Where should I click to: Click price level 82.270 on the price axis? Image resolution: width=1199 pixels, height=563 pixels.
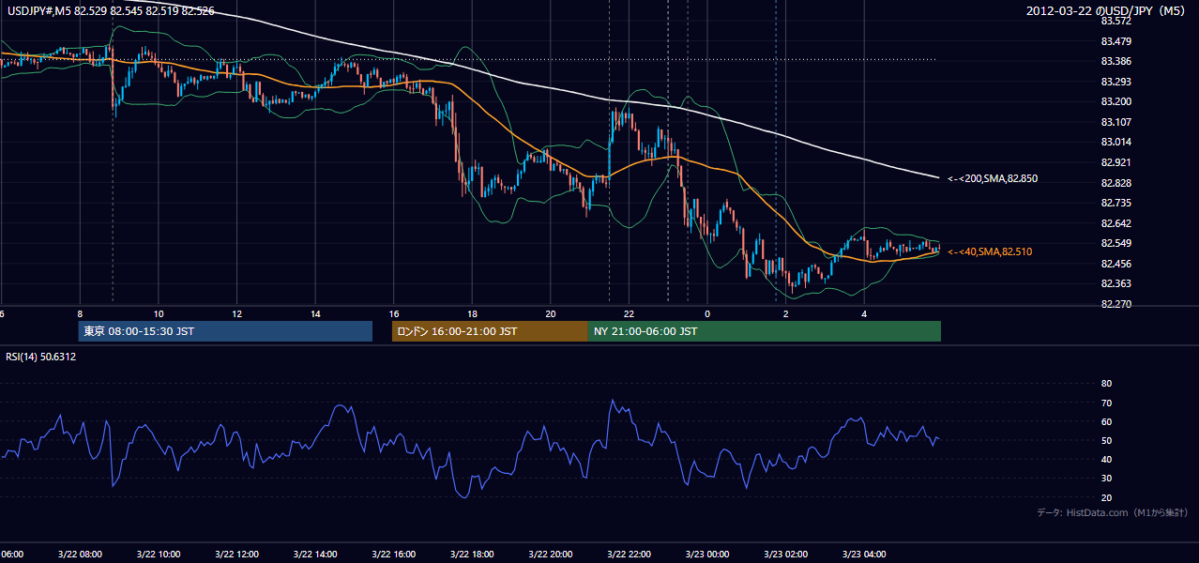[x=1116, y=304]
